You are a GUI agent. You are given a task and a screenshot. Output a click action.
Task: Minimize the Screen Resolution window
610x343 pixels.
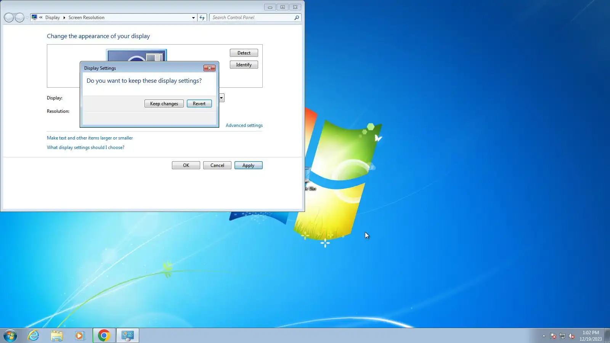pyautogui.click(x=270, y=7)
